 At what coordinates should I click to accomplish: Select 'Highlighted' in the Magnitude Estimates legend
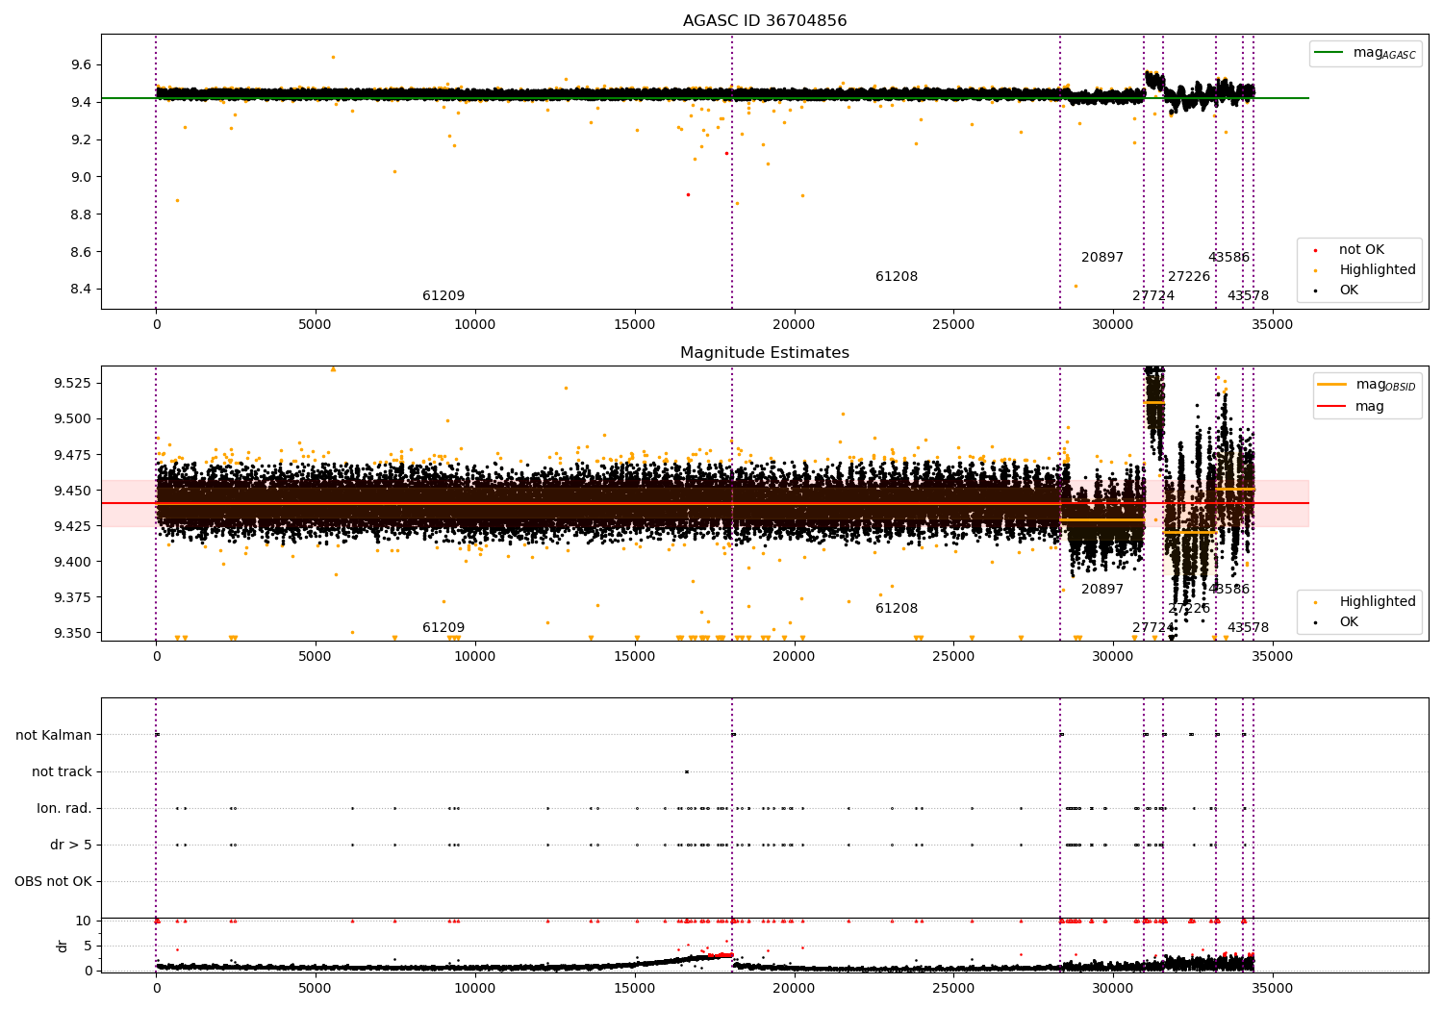click(x=1378, y=601)
